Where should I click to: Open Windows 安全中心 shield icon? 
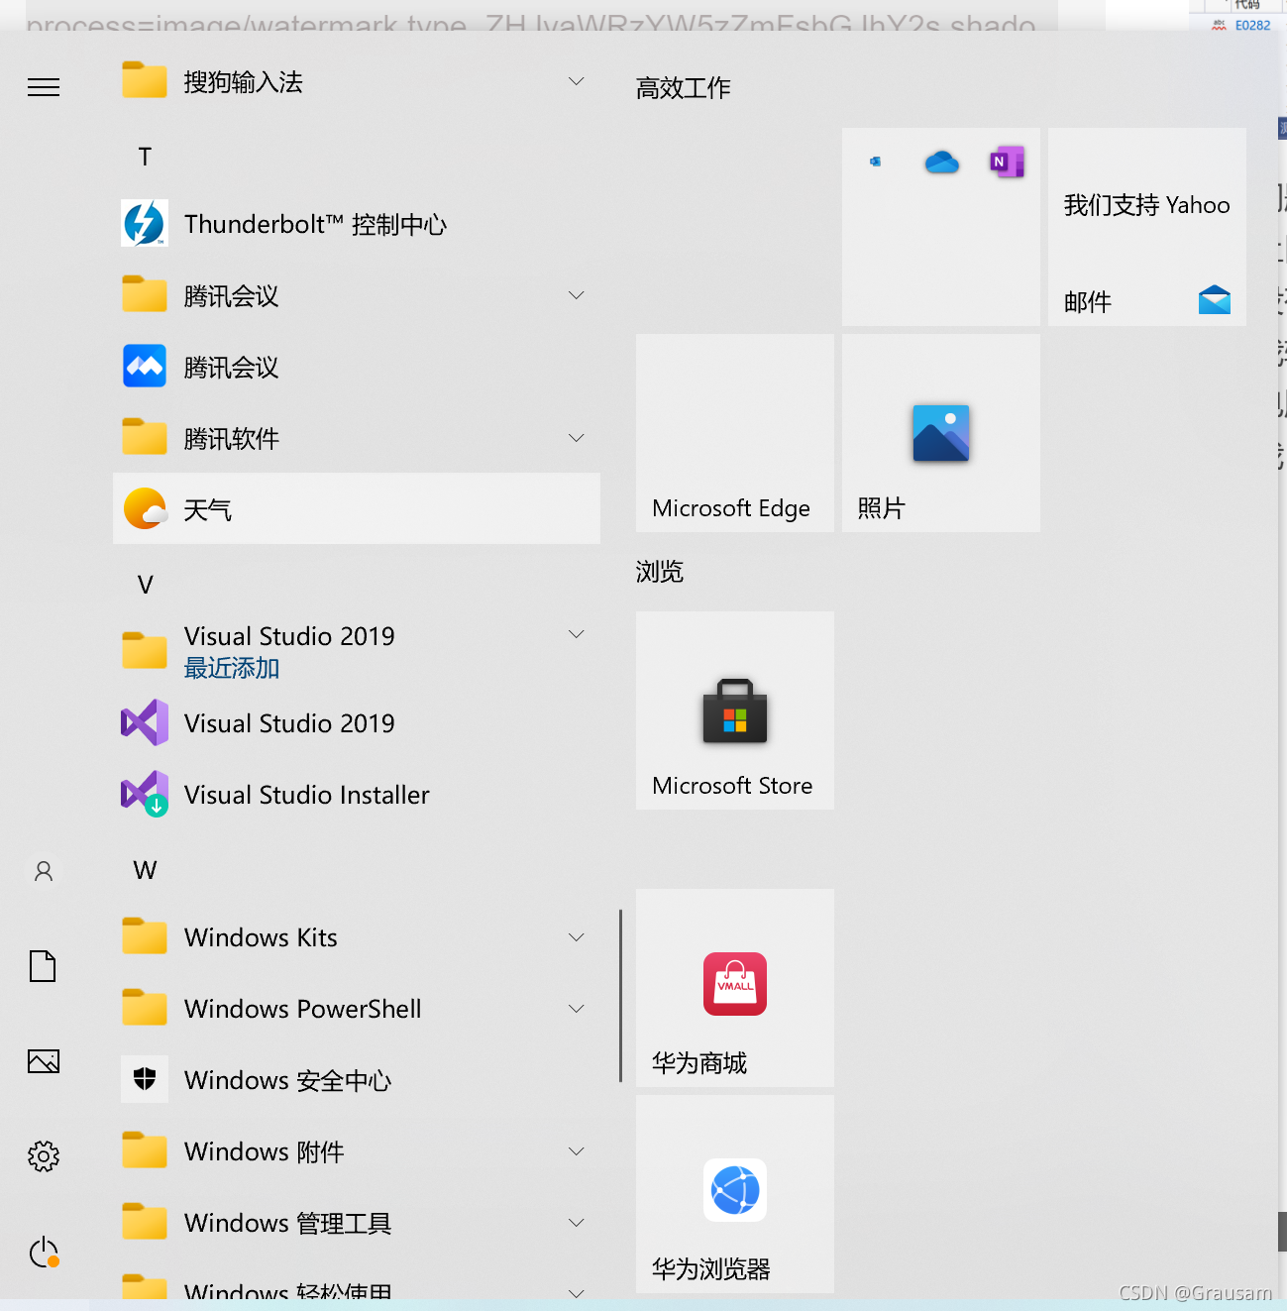145,1079
